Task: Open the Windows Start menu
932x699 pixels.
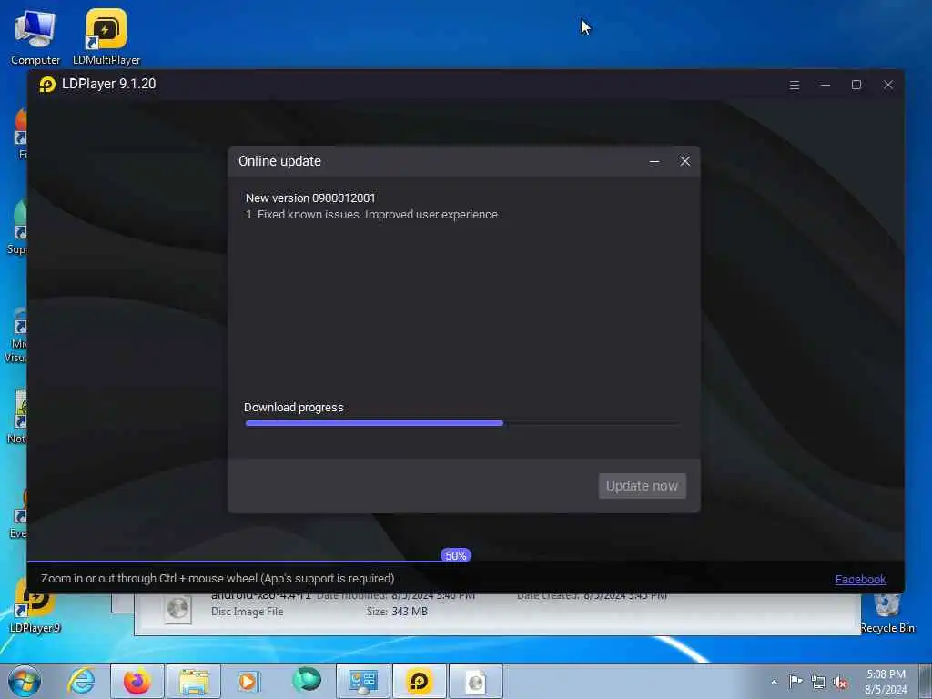Action: [25, 681]
